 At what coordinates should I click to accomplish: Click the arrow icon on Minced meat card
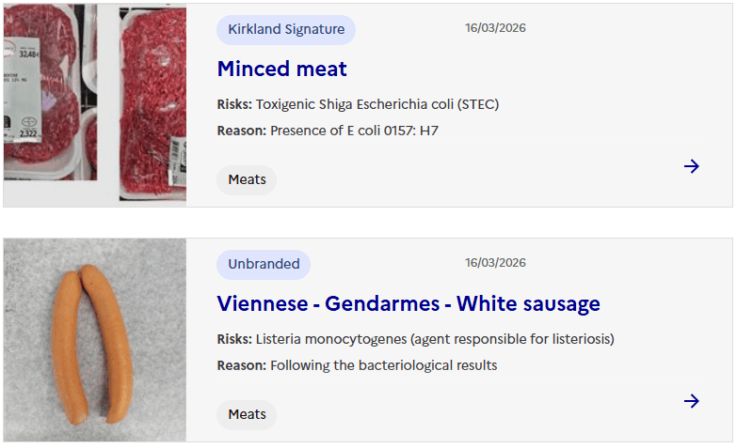coord(692,166)
